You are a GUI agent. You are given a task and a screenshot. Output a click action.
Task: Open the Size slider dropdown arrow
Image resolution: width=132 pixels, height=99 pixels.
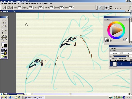pyautogui.click(x=22, y=8)
